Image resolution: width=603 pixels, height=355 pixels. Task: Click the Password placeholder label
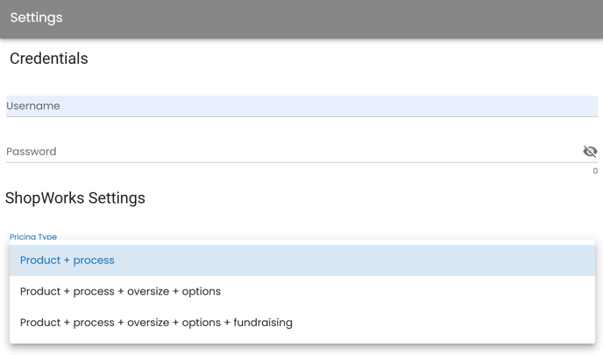[32, 151]
